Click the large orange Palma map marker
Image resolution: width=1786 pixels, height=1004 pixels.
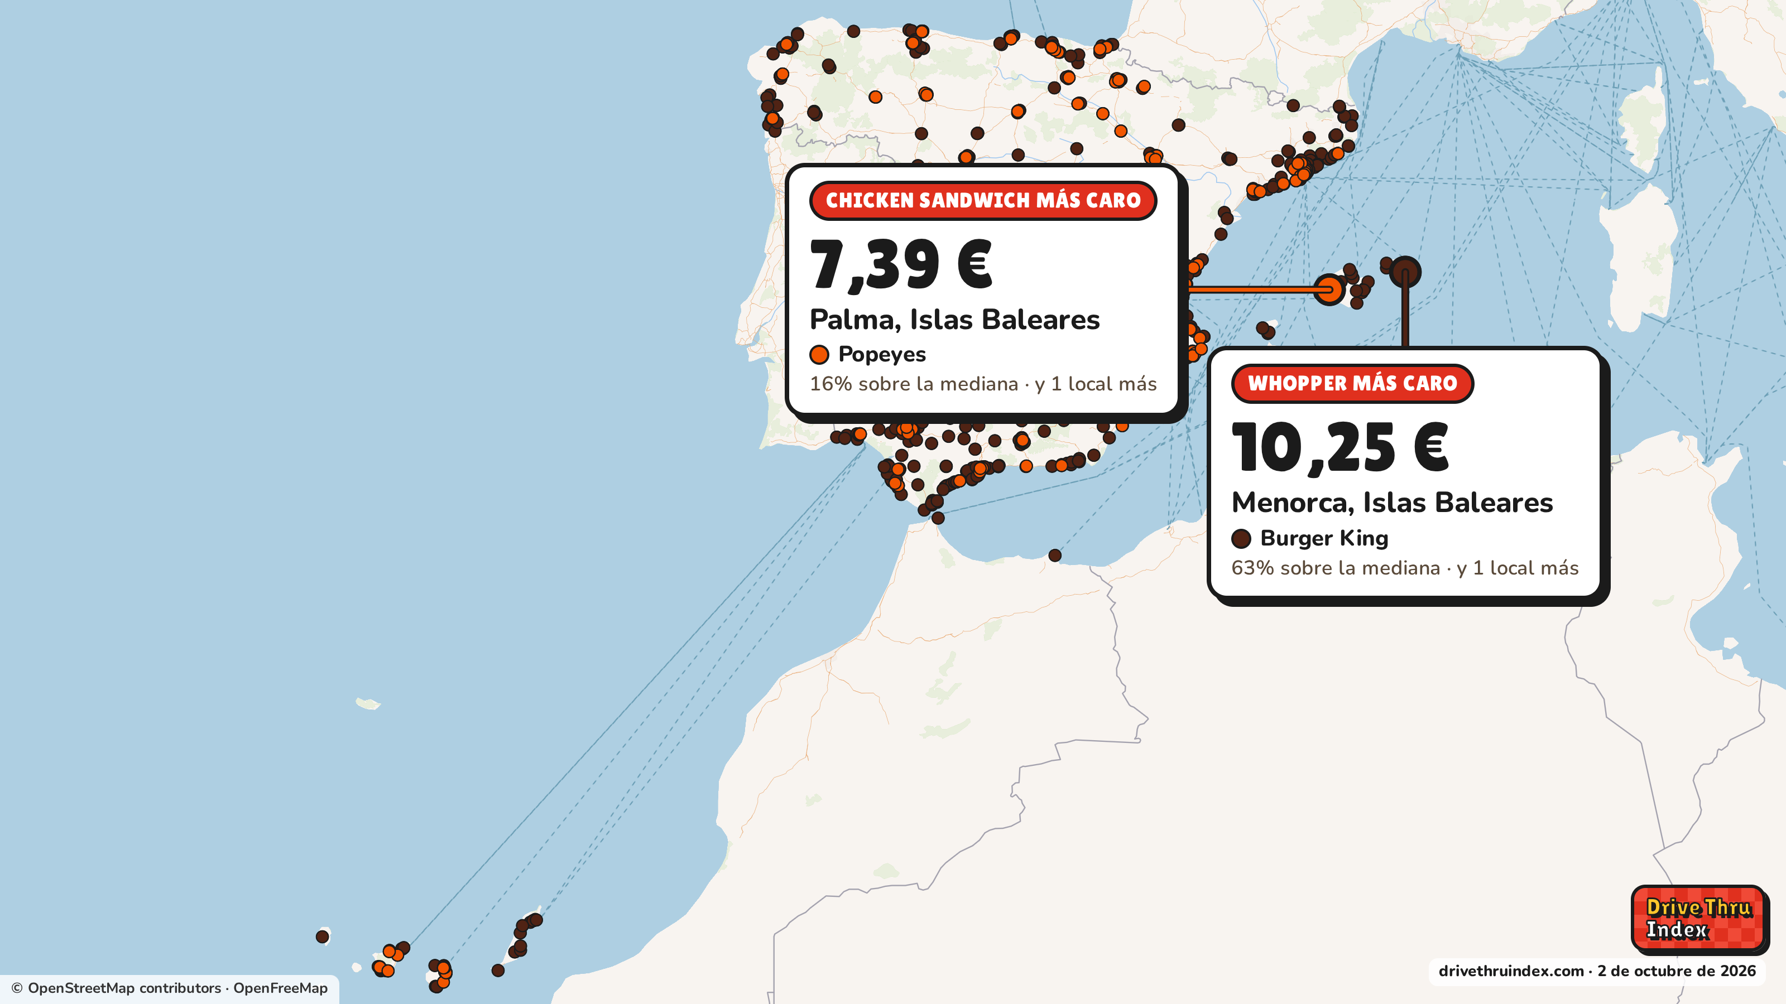(x=1329, y=289)
